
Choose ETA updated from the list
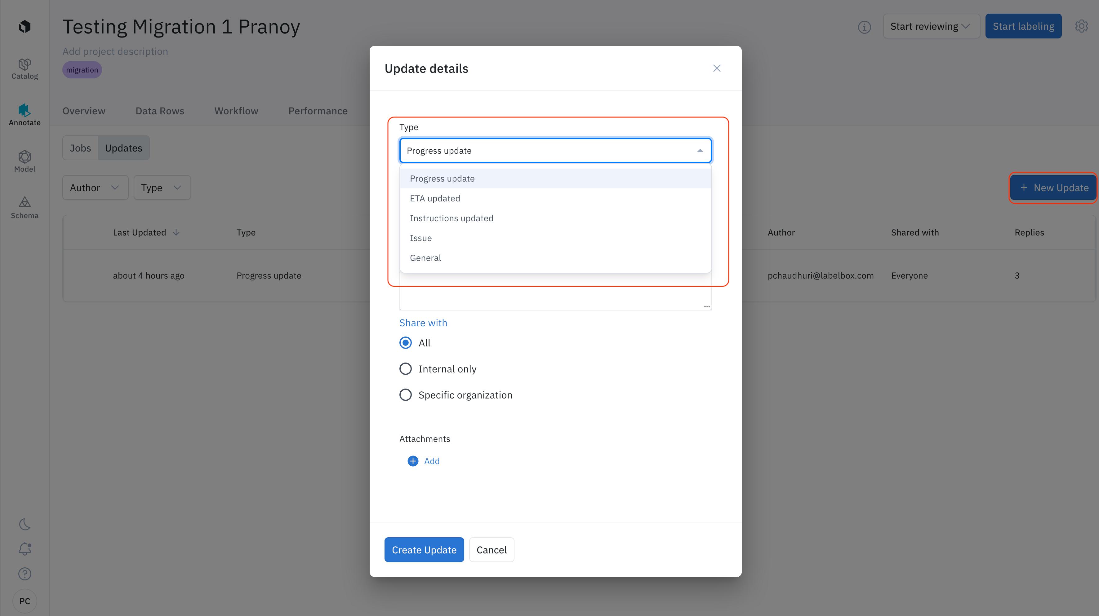point(435,198)
